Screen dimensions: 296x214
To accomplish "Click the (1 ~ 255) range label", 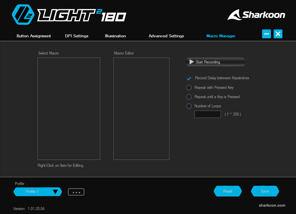I will point(233,114).
